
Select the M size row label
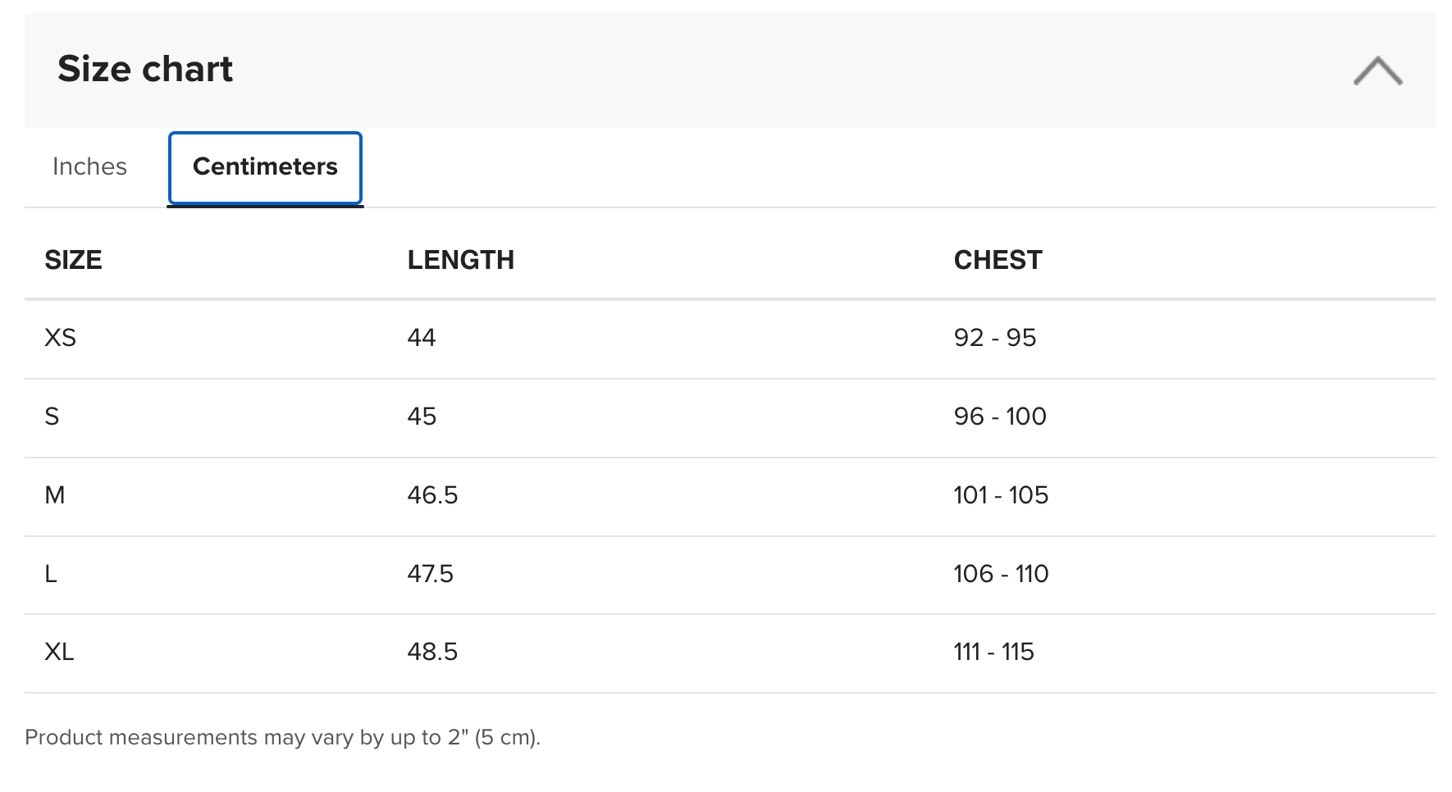(x=55, y=495)
